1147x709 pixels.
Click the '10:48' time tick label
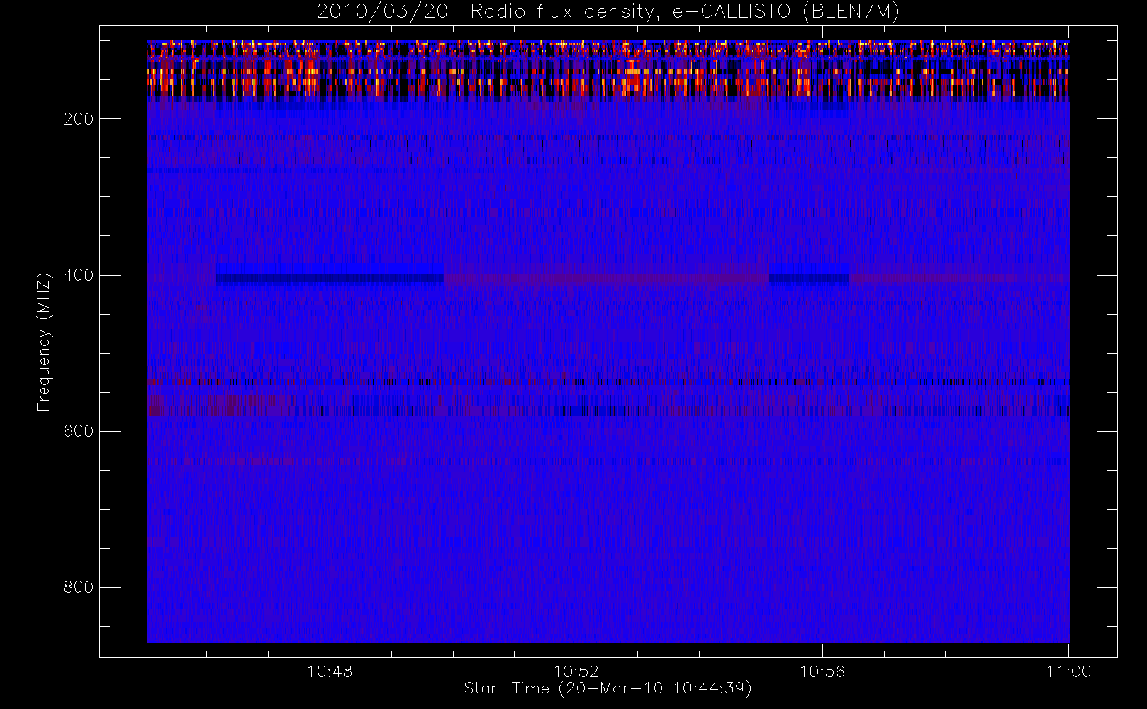(330, 671)
